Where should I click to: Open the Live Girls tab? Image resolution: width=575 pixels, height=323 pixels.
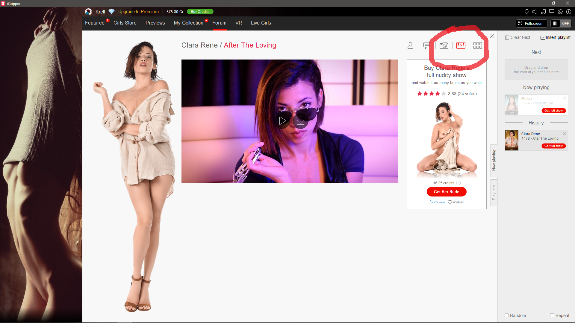point(261,23)
